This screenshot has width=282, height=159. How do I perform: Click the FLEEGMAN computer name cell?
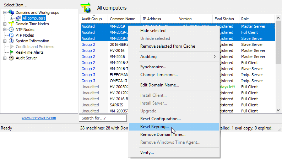119,75
